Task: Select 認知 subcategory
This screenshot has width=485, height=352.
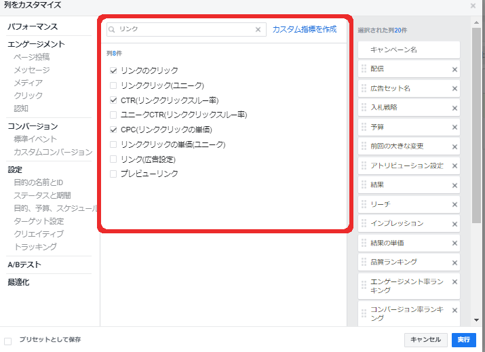Action: coord(21,109)
